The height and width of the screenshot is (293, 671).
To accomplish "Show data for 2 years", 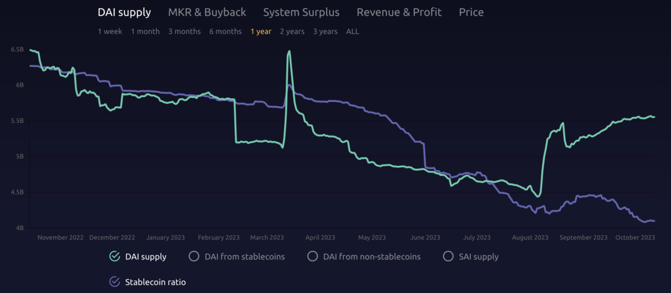I will point(292,31).
